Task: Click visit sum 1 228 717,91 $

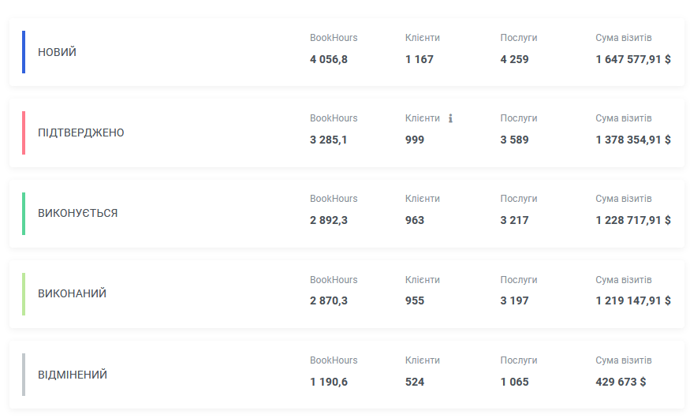Action: tap(633, 221)
